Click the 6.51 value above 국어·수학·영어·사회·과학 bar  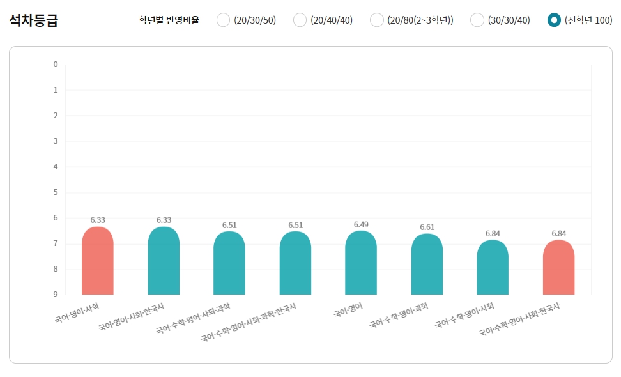229,226
